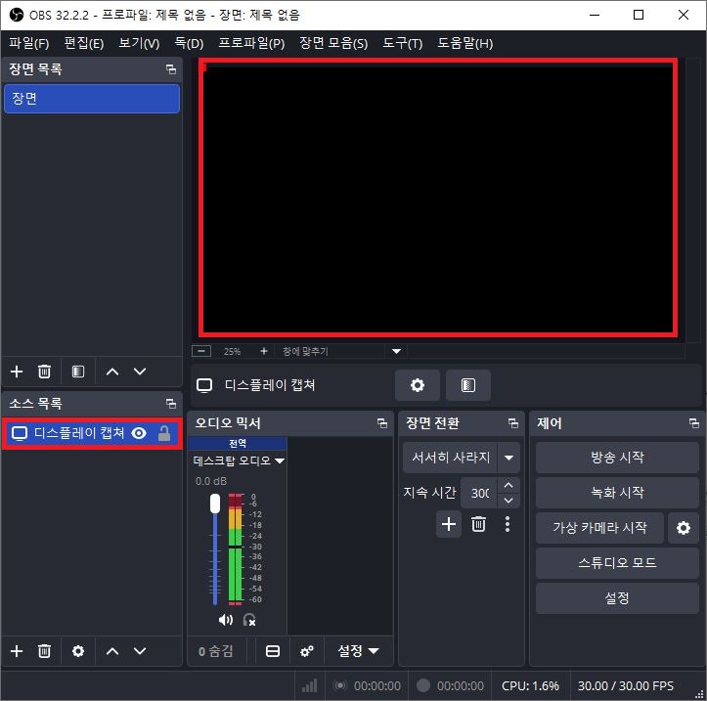Open 편집(E) menu

coord(84,43)
